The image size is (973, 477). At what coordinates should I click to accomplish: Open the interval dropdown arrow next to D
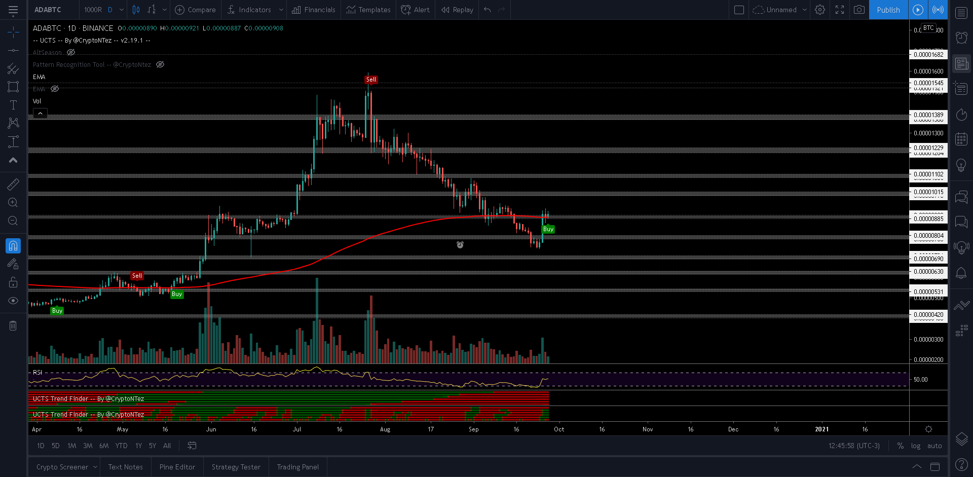[x=122, y=10]
